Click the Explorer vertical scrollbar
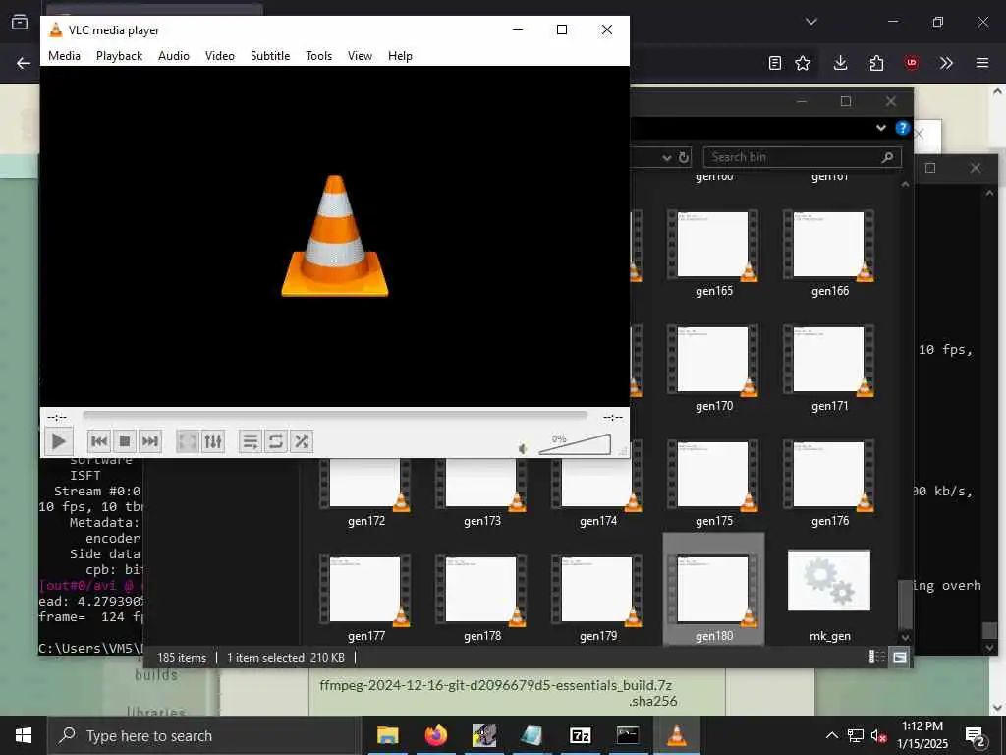The width and height of the screenshot is (1006, 755). pos(905,604)
